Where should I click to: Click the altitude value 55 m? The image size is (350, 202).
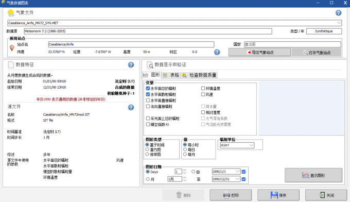point(146,52)
